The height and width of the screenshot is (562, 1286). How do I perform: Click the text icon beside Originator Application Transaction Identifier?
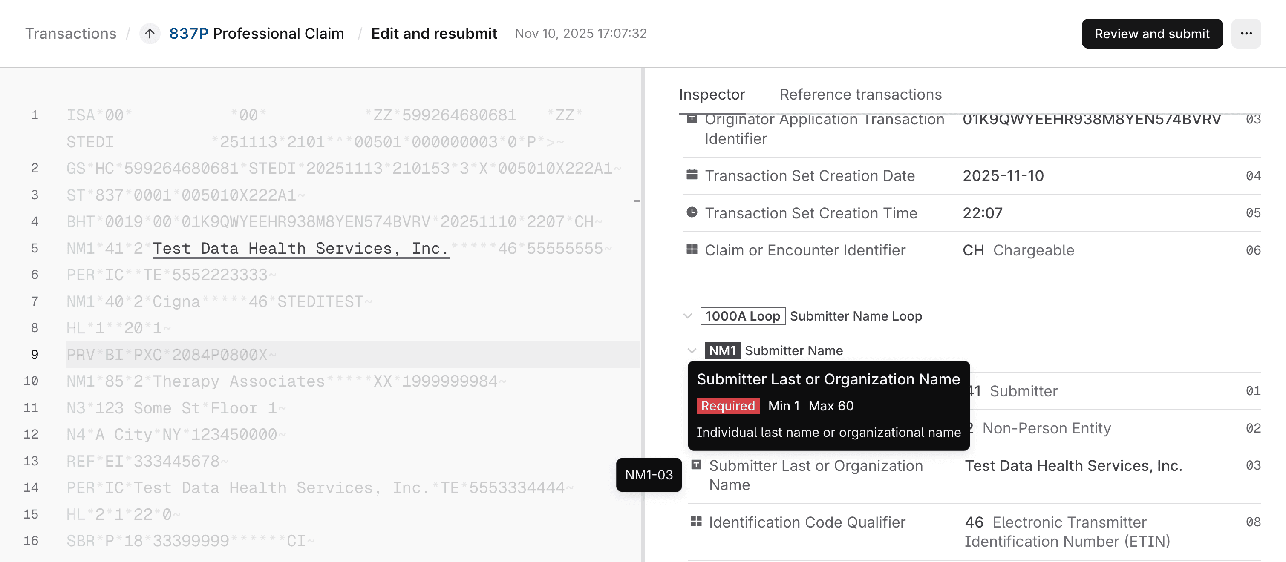[692, 119]
